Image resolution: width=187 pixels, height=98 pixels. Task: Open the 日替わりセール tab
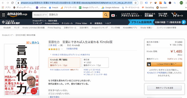click(x=70, y=28)
